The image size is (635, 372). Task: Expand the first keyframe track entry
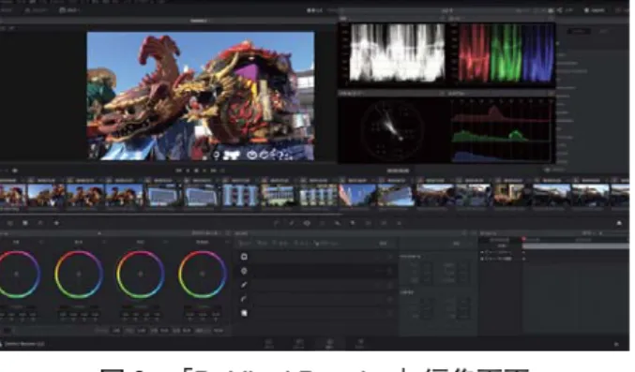482,252
